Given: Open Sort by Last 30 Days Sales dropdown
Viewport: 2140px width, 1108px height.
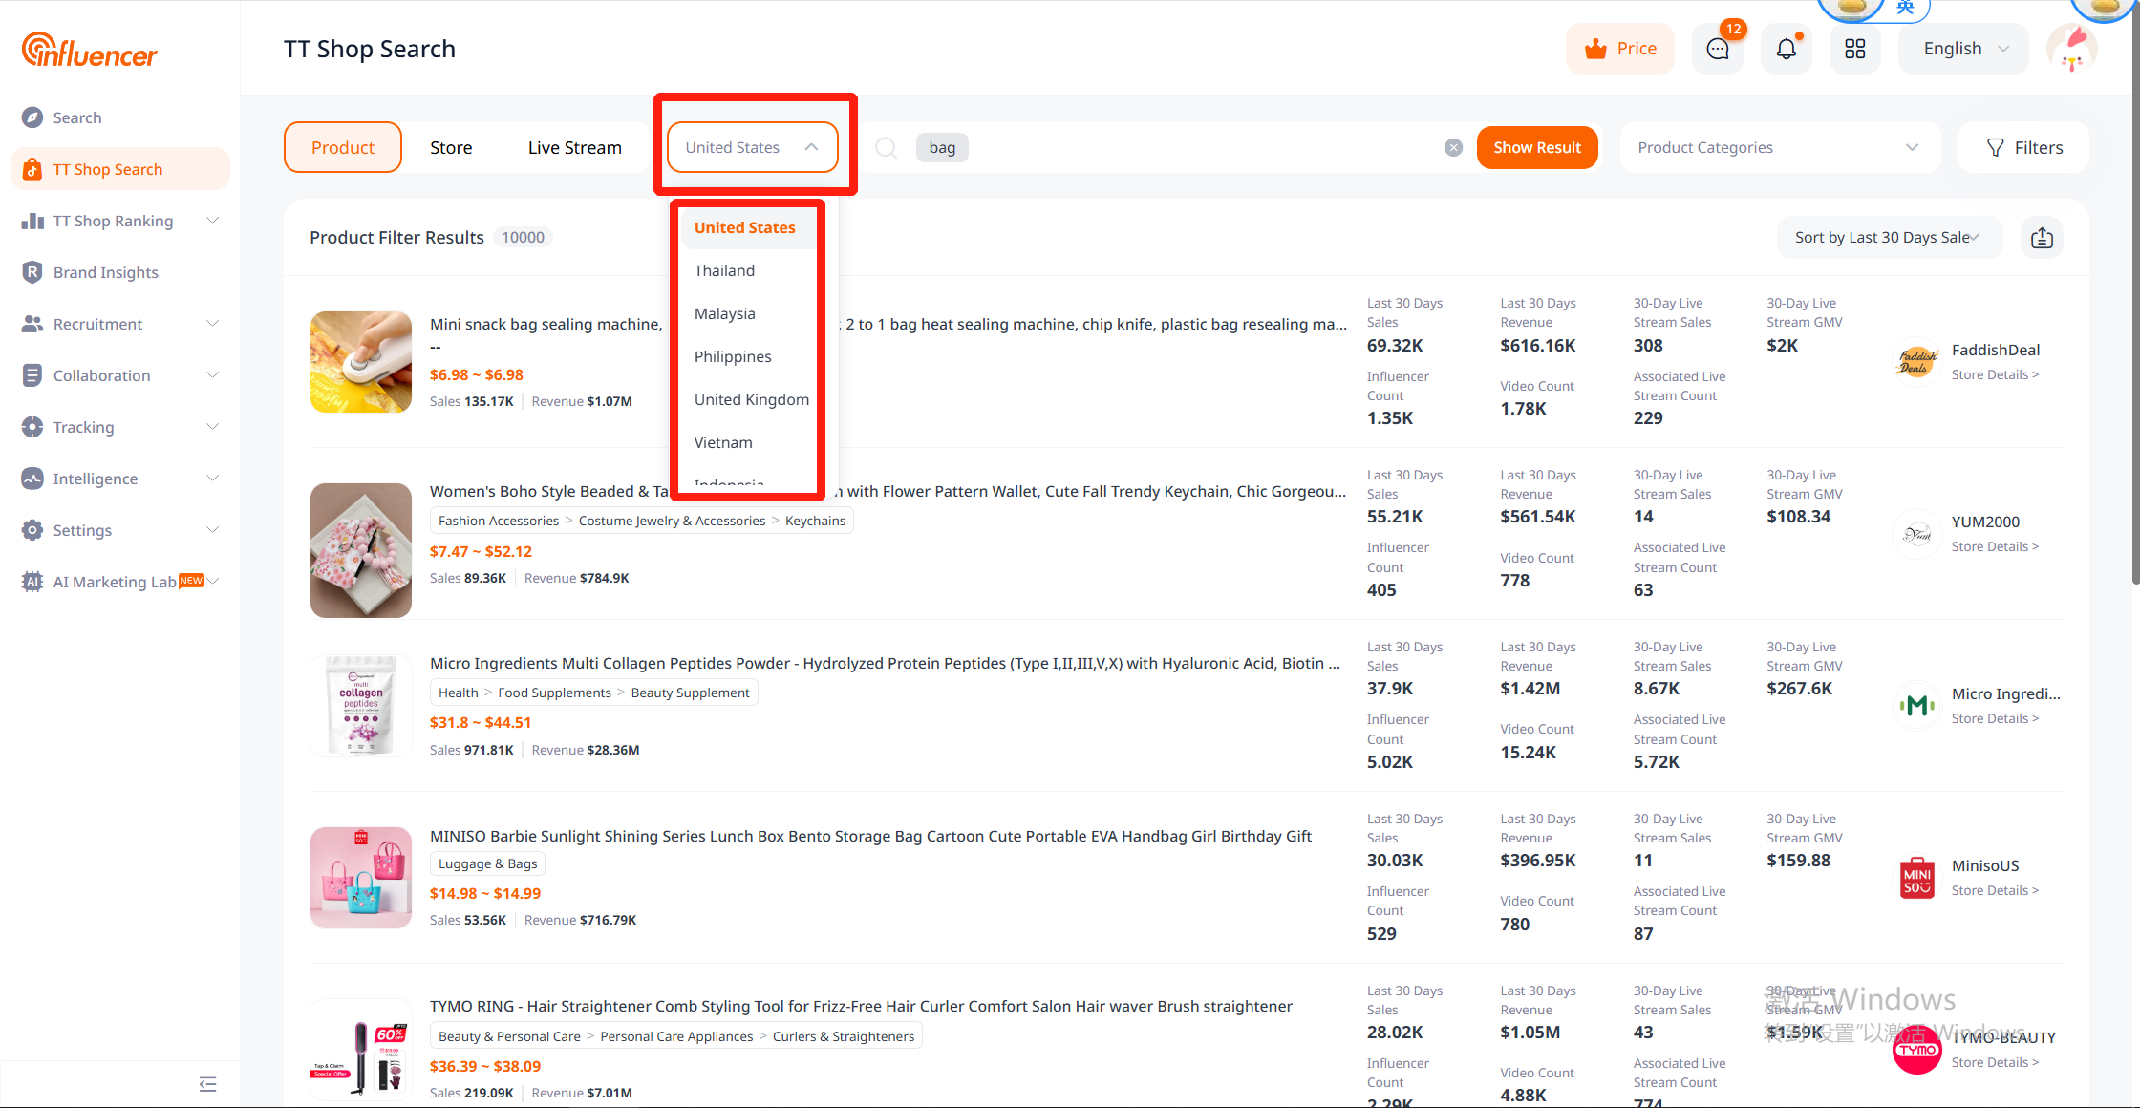Looking at the screenshot, I should [1887, 238].
